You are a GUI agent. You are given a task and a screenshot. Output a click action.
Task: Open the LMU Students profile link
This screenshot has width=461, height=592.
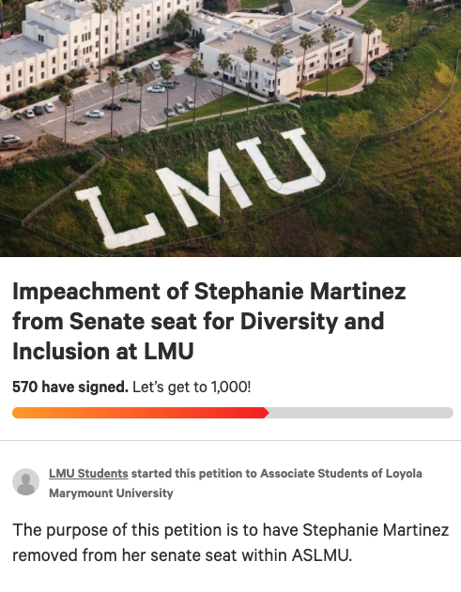88,474
